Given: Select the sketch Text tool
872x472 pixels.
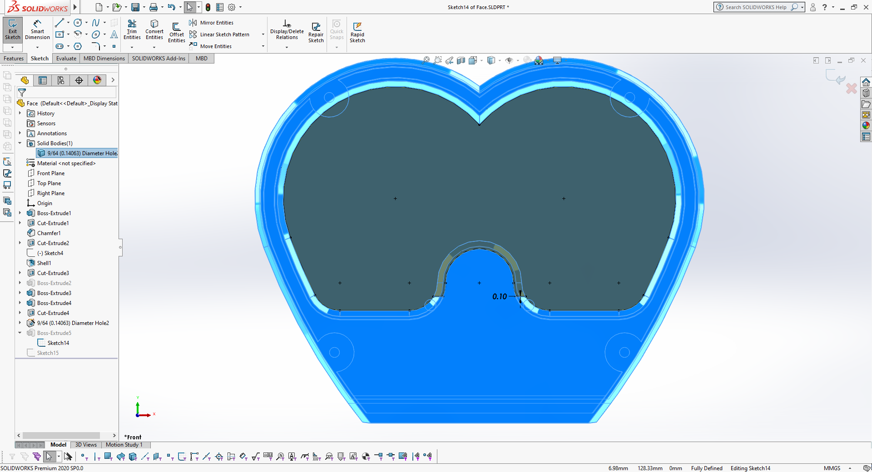Looking at the screenshot, I should pyautogui.click(x=114, y=34).
